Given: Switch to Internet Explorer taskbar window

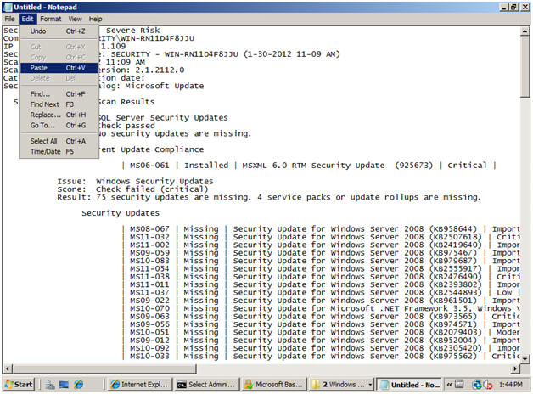Looking at the screenshot, I should tap(140, 385).
